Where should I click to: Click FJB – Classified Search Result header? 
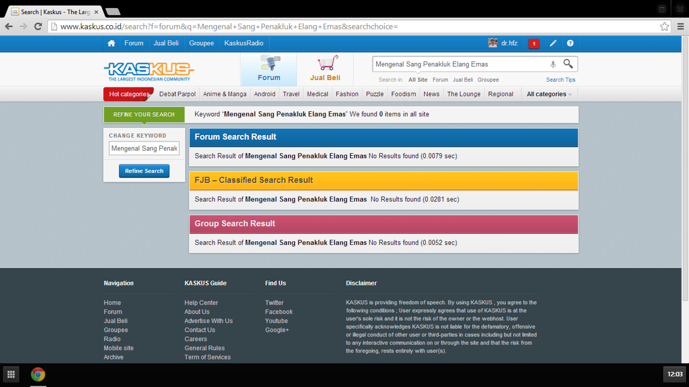click(383, 181)
